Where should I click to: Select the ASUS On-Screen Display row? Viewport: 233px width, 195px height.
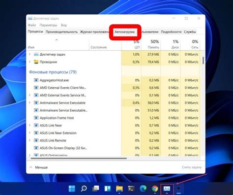(114, 148)
